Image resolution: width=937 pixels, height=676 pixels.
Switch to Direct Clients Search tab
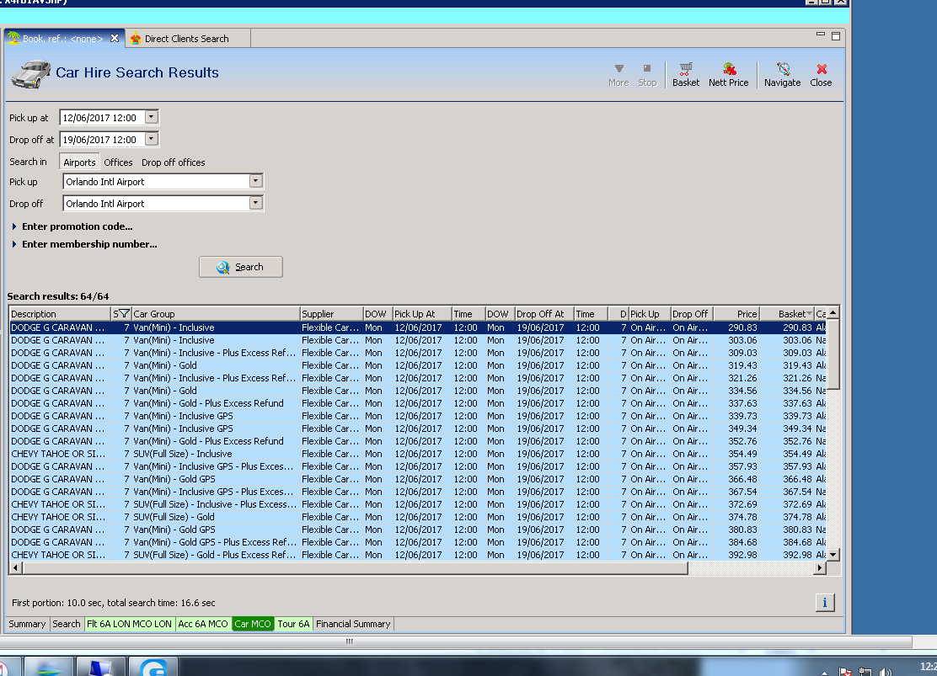point(185,39)
